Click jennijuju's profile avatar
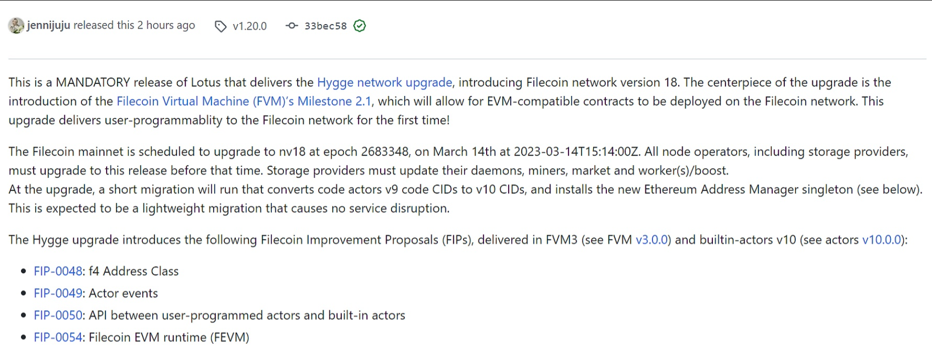932x350 pixels. (x=16, y=26)
